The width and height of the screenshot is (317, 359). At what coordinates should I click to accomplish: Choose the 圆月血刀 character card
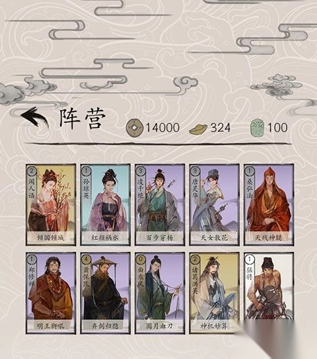pos(160,293)
